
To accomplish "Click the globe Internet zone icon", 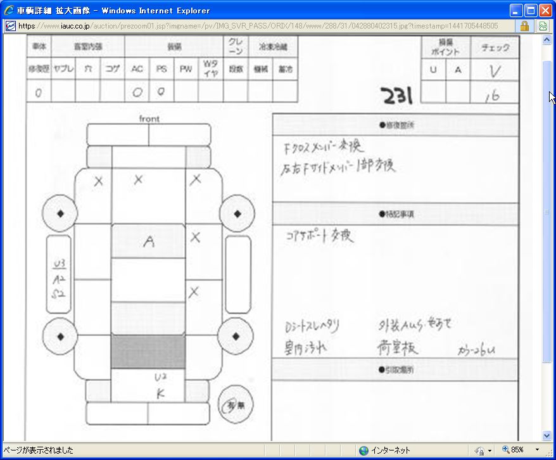I will click(x=363, y=450).
